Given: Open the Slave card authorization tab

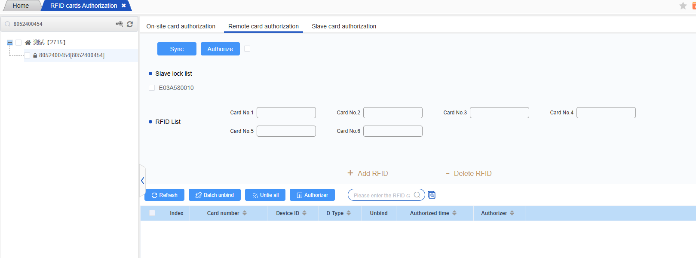Looking at the screenshot, I should click(x=343, y=26).
